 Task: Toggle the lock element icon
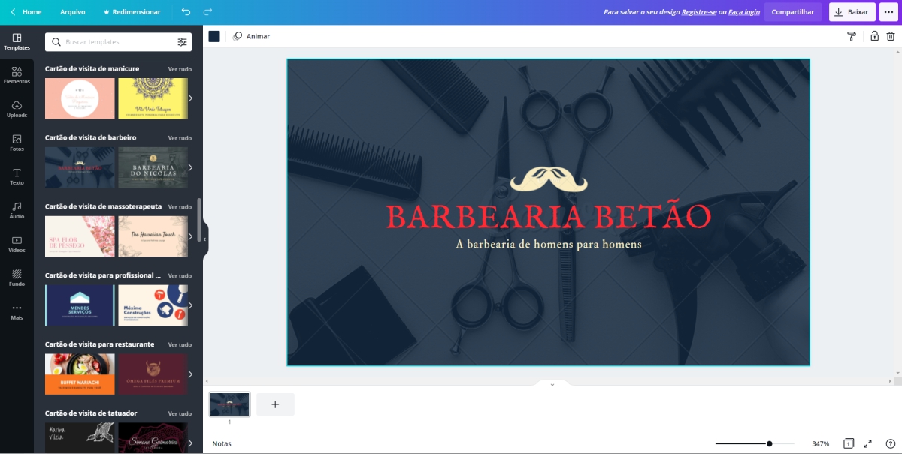874,36
